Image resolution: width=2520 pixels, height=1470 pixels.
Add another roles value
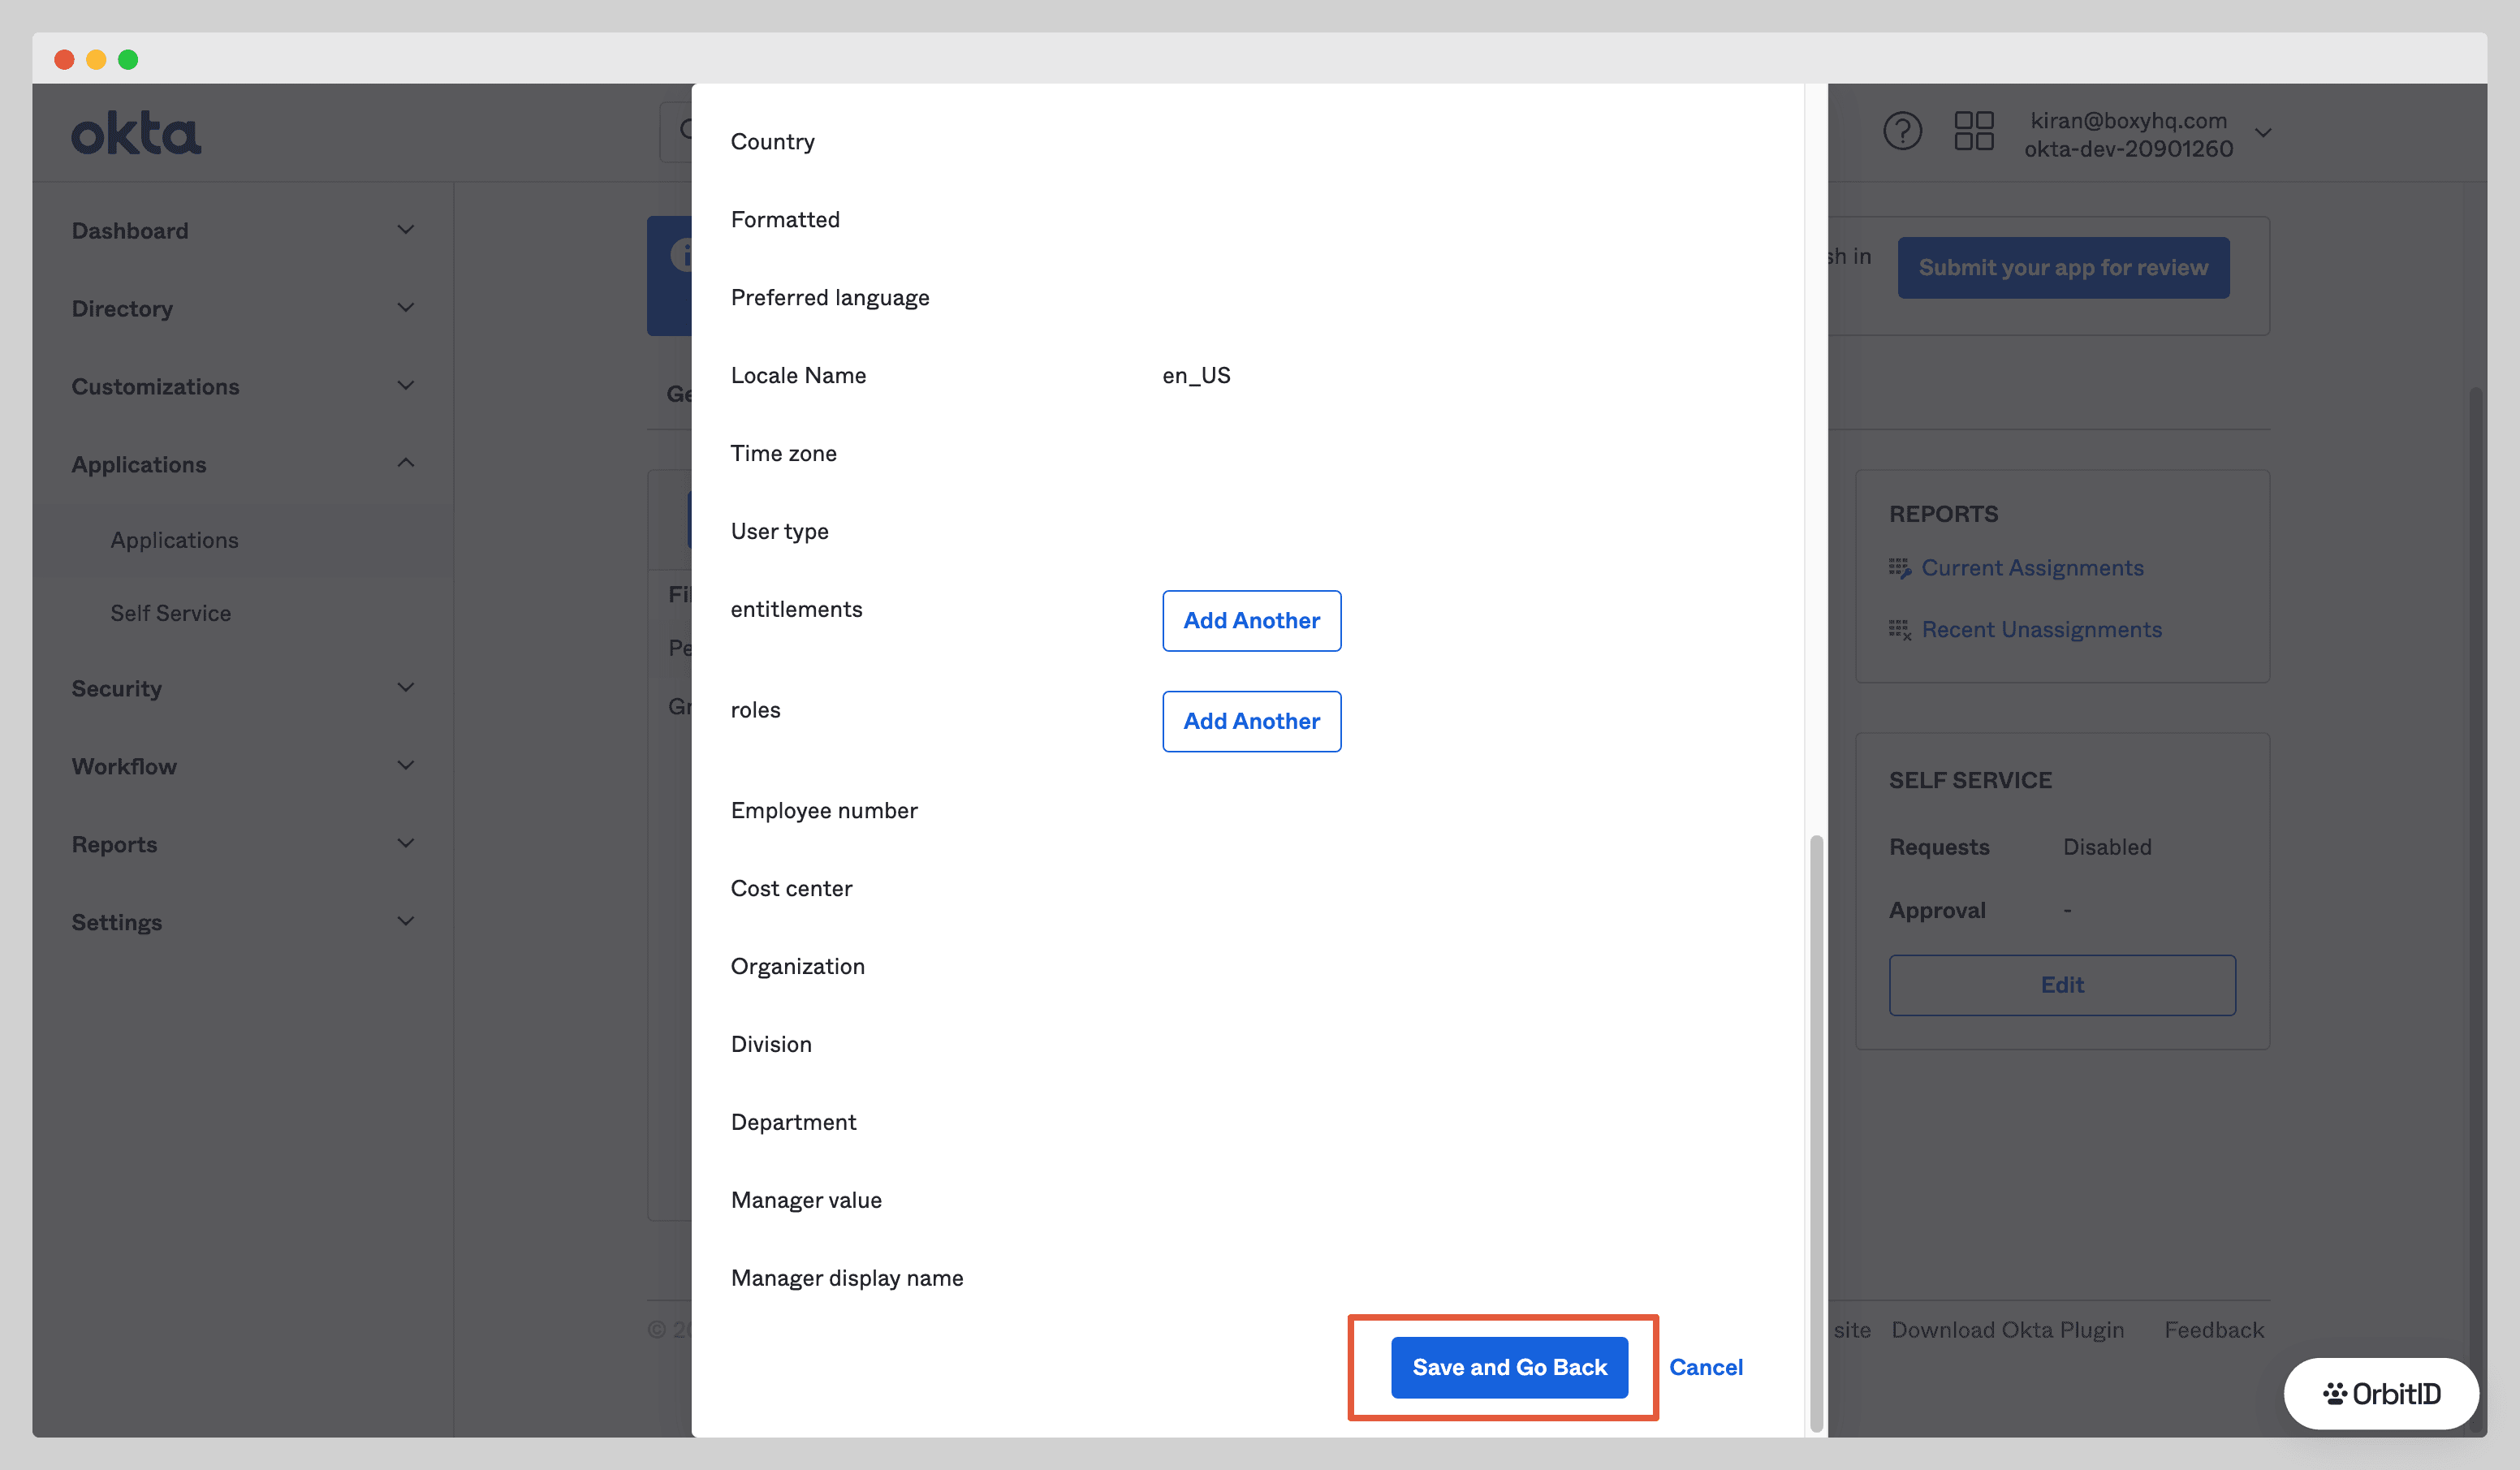tap(1251, 722)
